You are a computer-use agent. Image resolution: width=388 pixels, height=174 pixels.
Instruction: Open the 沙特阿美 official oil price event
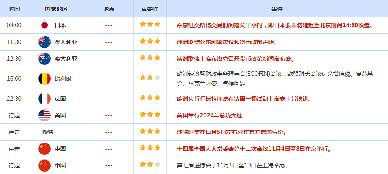[x=231, y=132]
